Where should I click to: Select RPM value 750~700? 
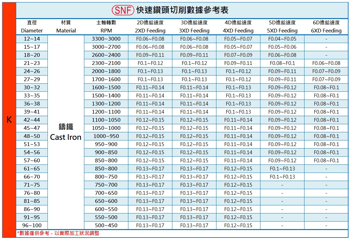[x=106, y=185]
